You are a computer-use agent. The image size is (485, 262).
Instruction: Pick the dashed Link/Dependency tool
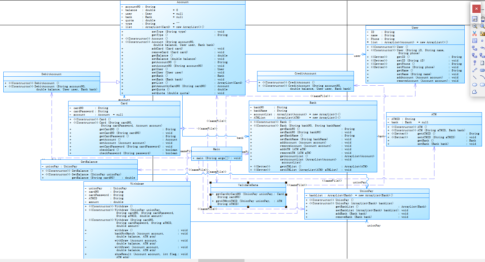click(475, 70)
